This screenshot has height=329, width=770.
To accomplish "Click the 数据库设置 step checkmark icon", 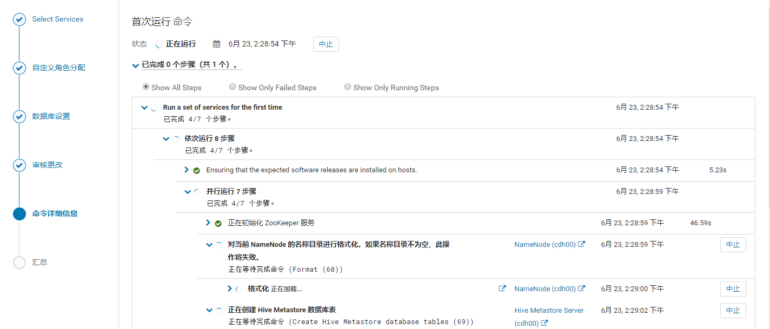I will (19, 117).
